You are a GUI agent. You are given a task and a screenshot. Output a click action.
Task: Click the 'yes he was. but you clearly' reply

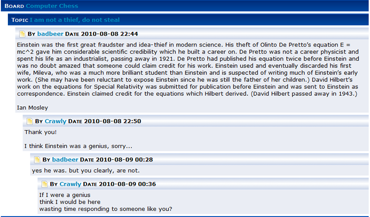point(86,170)
